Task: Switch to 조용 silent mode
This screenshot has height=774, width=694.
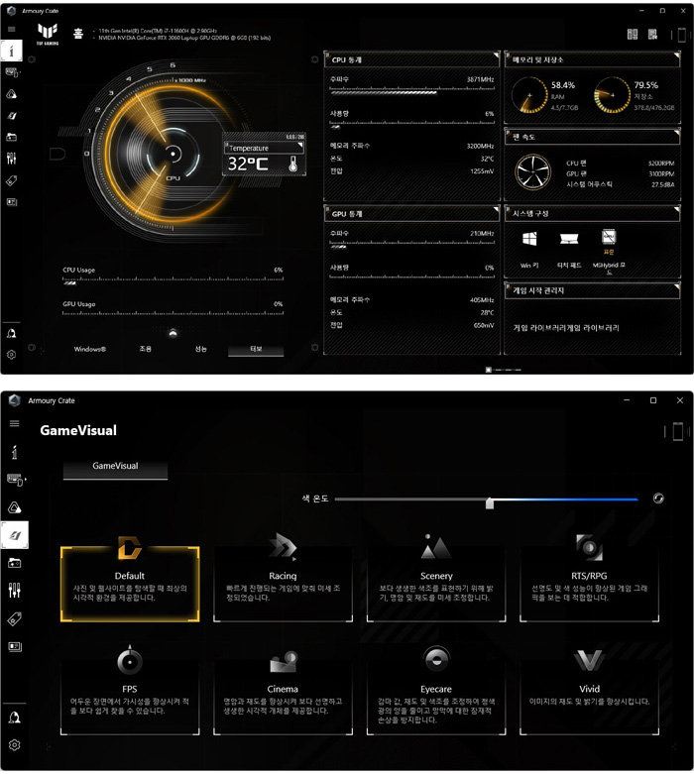Action: pos(145,349)
